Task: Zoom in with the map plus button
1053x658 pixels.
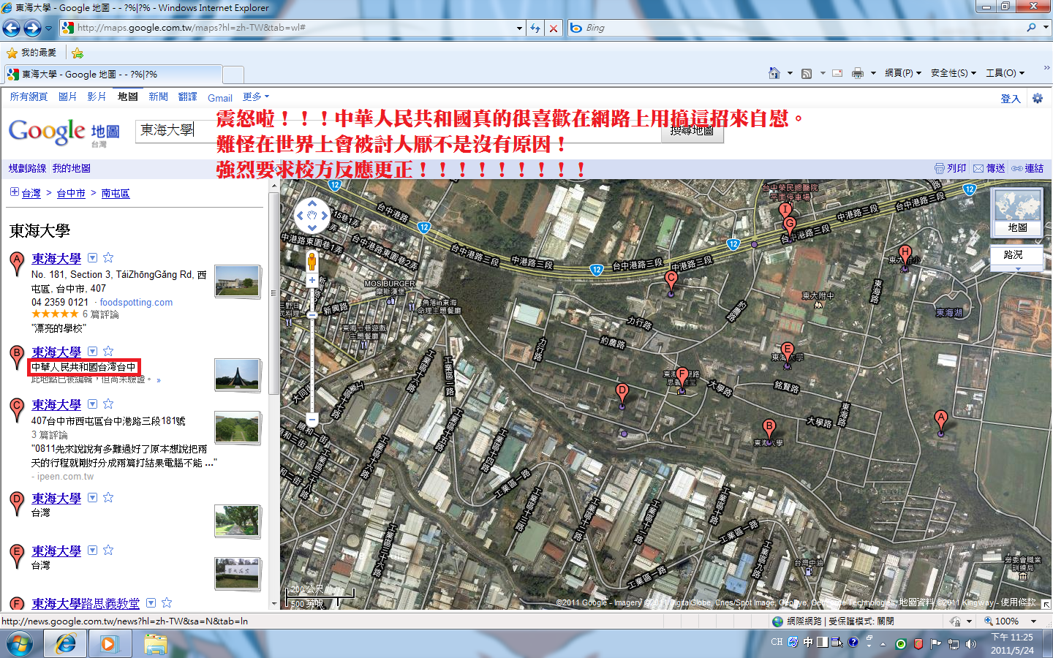Action: (x=312, y=280)
